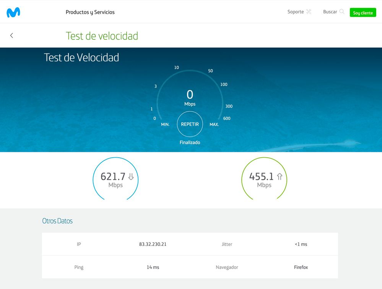Viewport: 382px width, 289px height.
Task: Click the back chevron arrow
Action: 11,35
